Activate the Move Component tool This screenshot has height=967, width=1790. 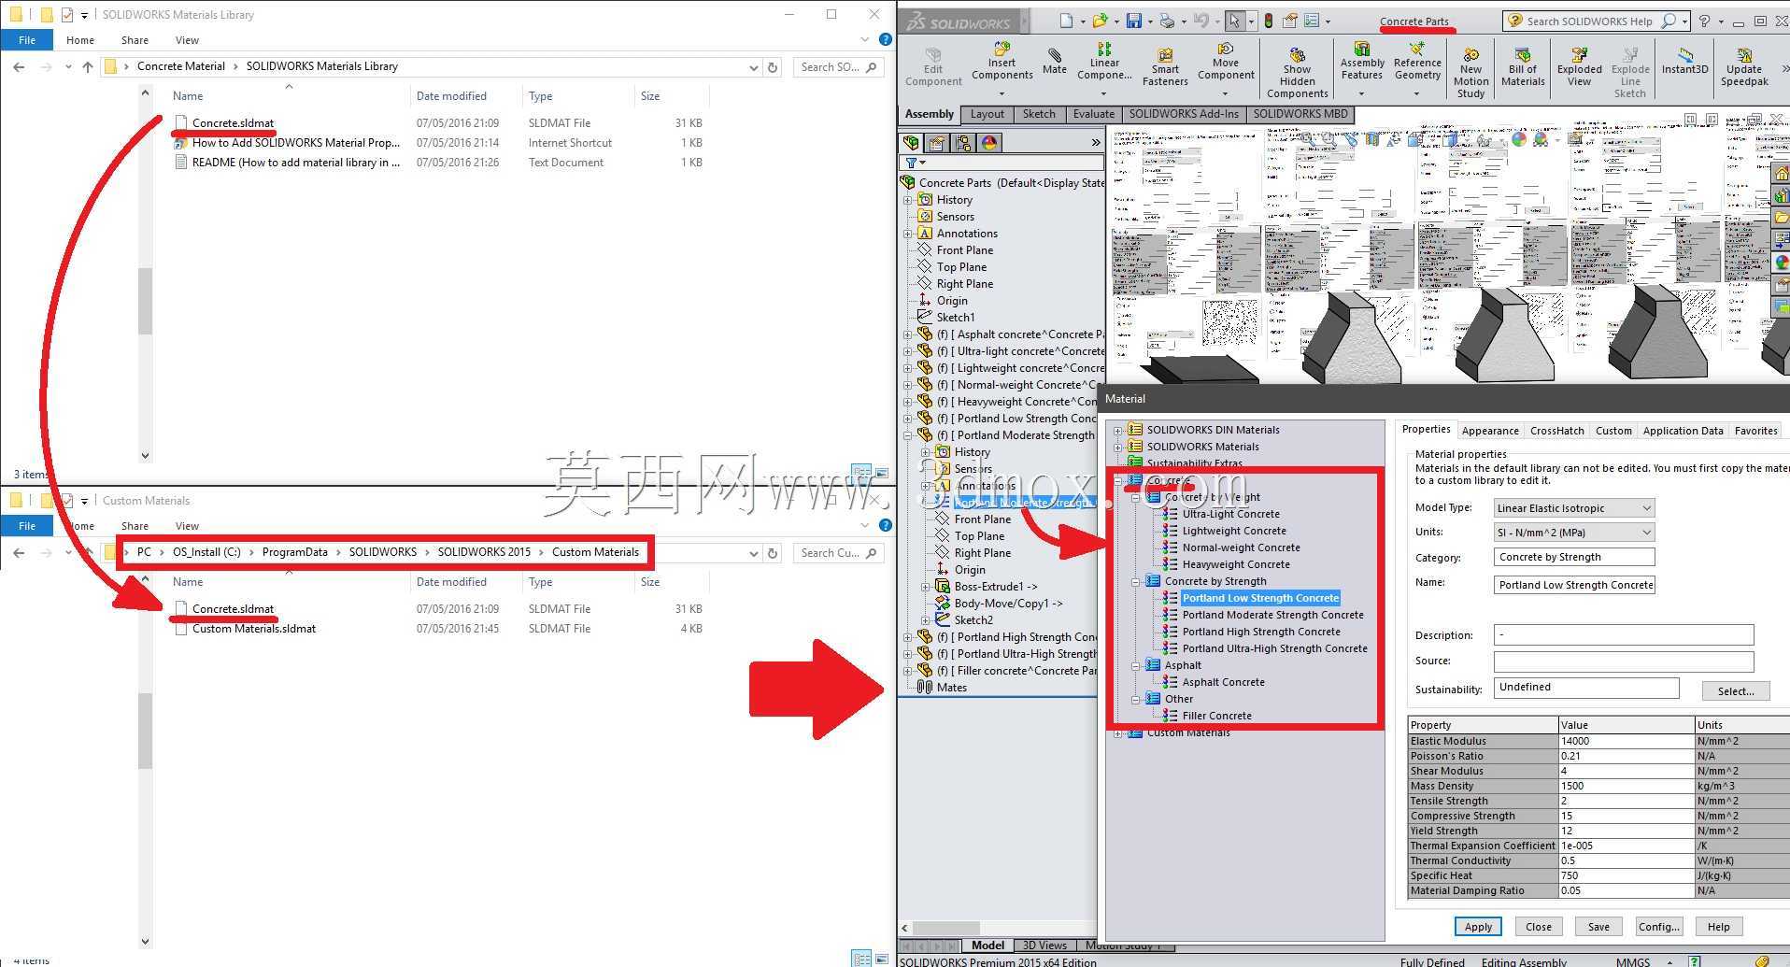[x=1226, y=62]
